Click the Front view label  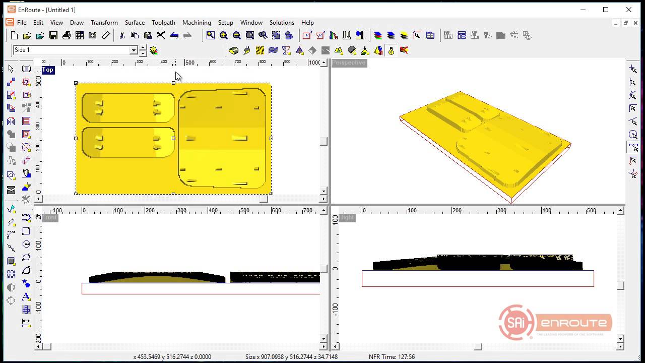[x=50, y=218]
